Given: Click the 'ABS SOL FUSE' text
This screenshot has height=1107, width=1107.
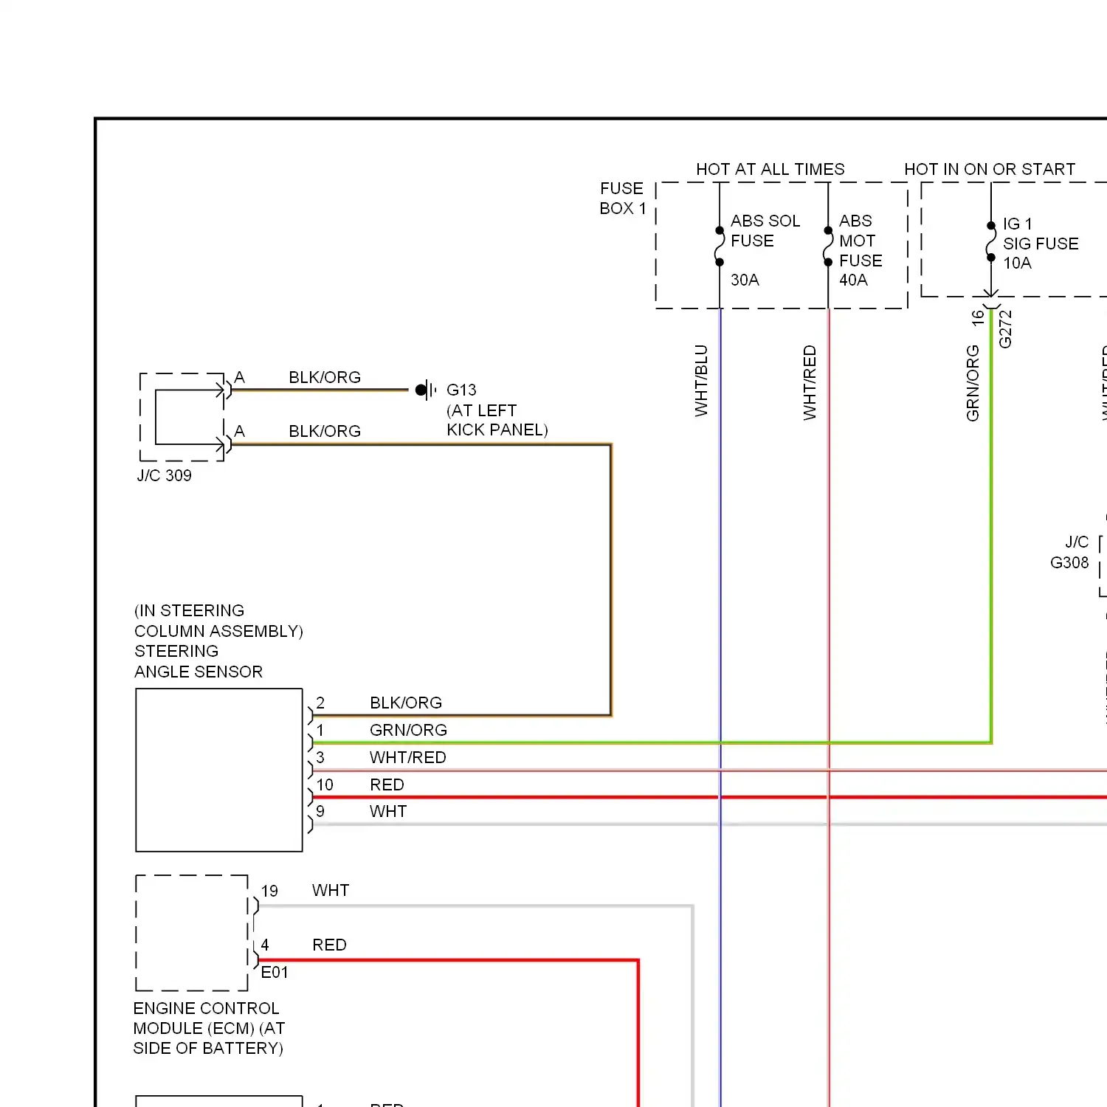Looking at the screenshot, I should pyautogui.click(x=765, y=231).
